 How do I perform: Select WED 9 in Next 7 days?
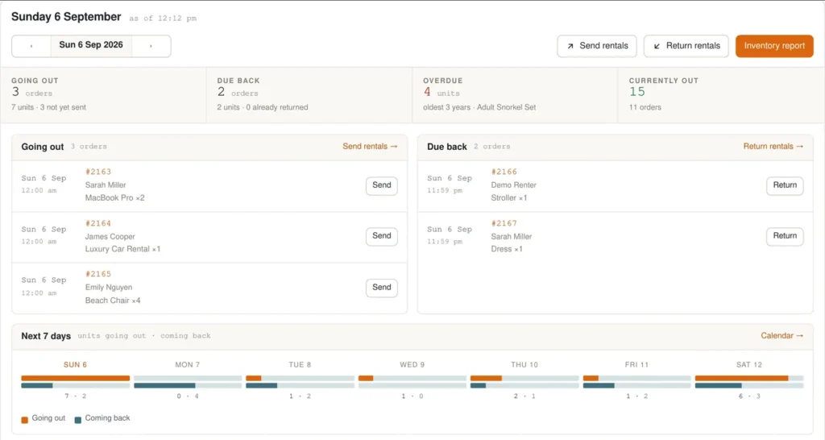(412, 365)
